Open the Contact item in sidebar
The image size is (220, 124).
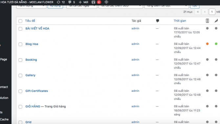click(x=4, y=87)
